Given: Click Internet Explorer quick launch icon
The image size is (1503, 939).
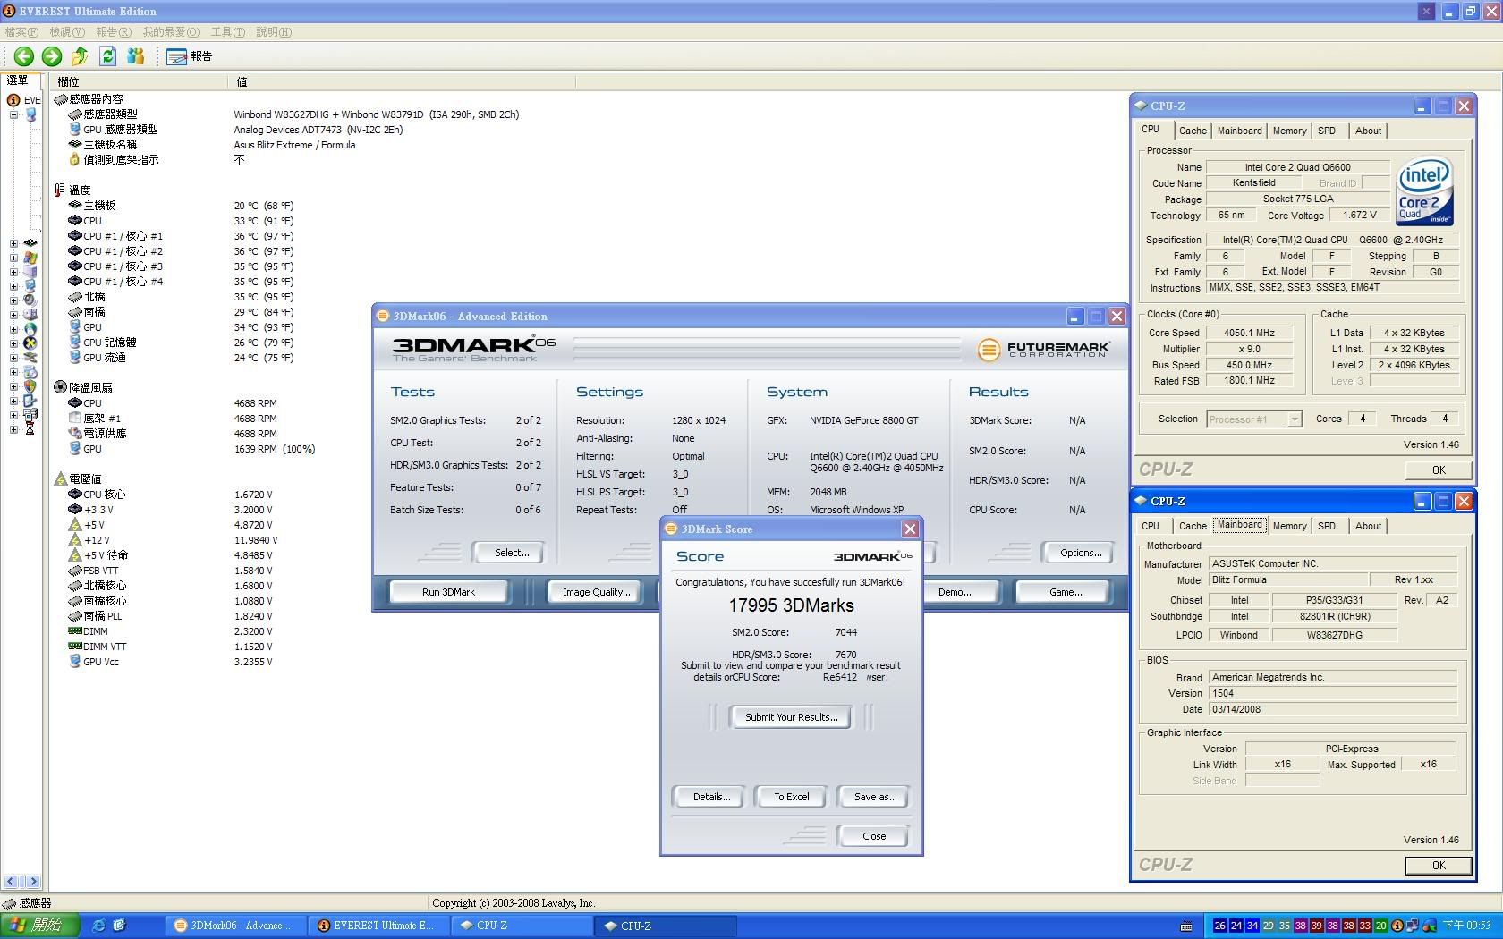Looking at the screenshot, I should [99, 926].
